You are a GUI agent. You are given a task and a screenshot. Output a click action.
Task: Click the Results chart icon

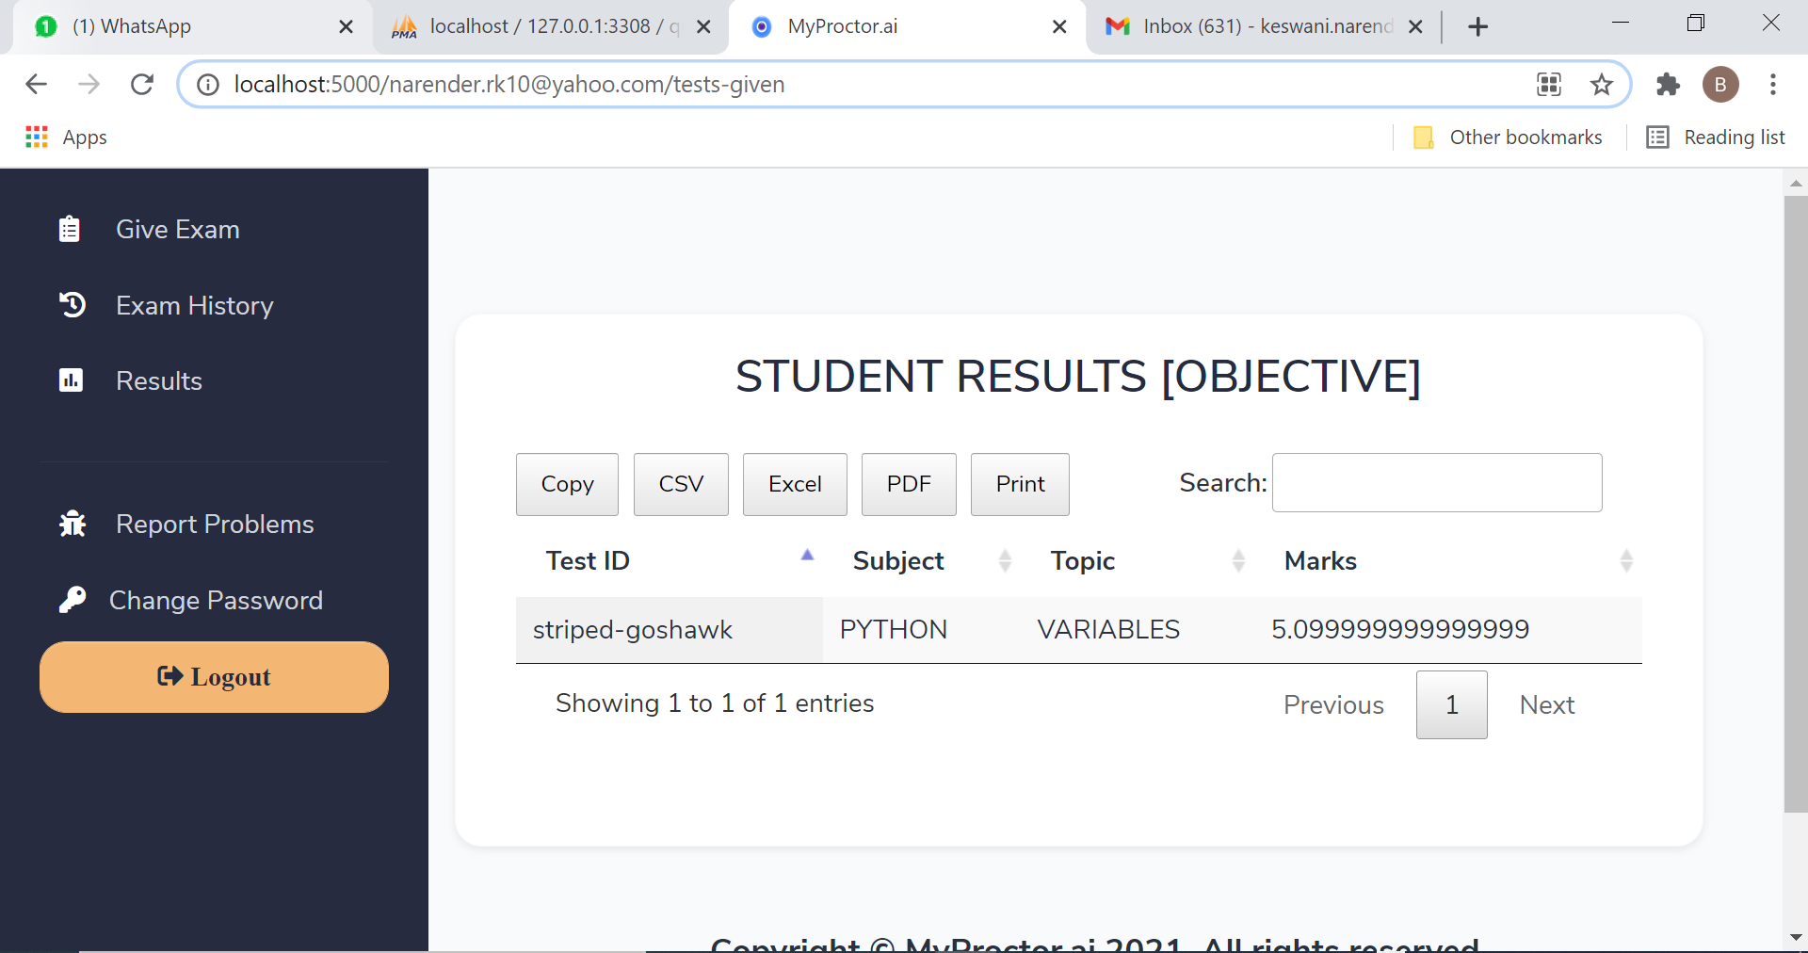coord(71,380)
